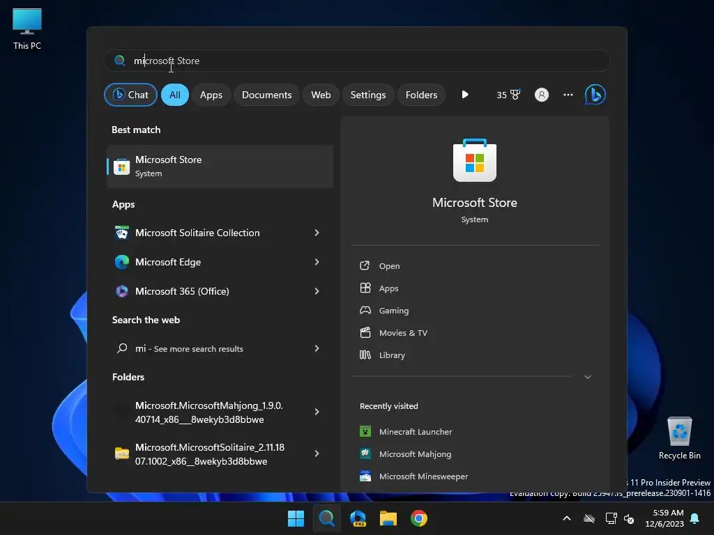
Task: Open the three-dot more options menu
Action: [x=568, y=95]
